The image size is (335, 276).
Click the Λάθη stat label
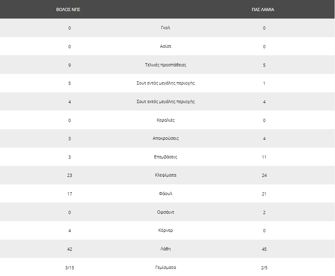coord(166,249)
